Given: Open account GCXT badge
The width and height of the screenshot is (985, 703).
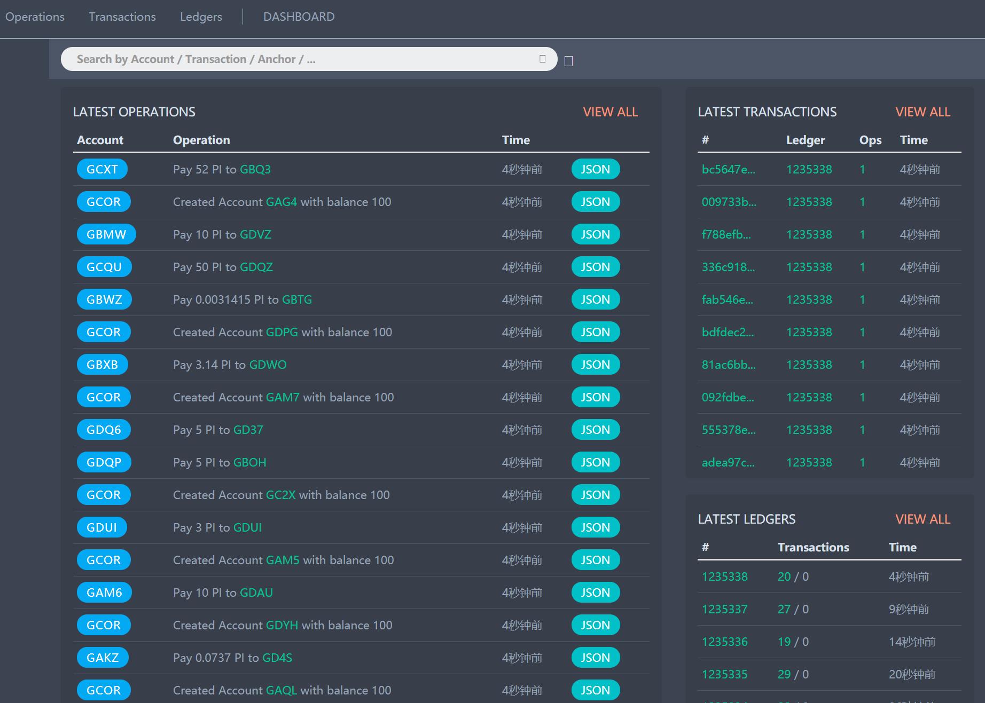Looking at the screenshot, I should click(102, 169).
